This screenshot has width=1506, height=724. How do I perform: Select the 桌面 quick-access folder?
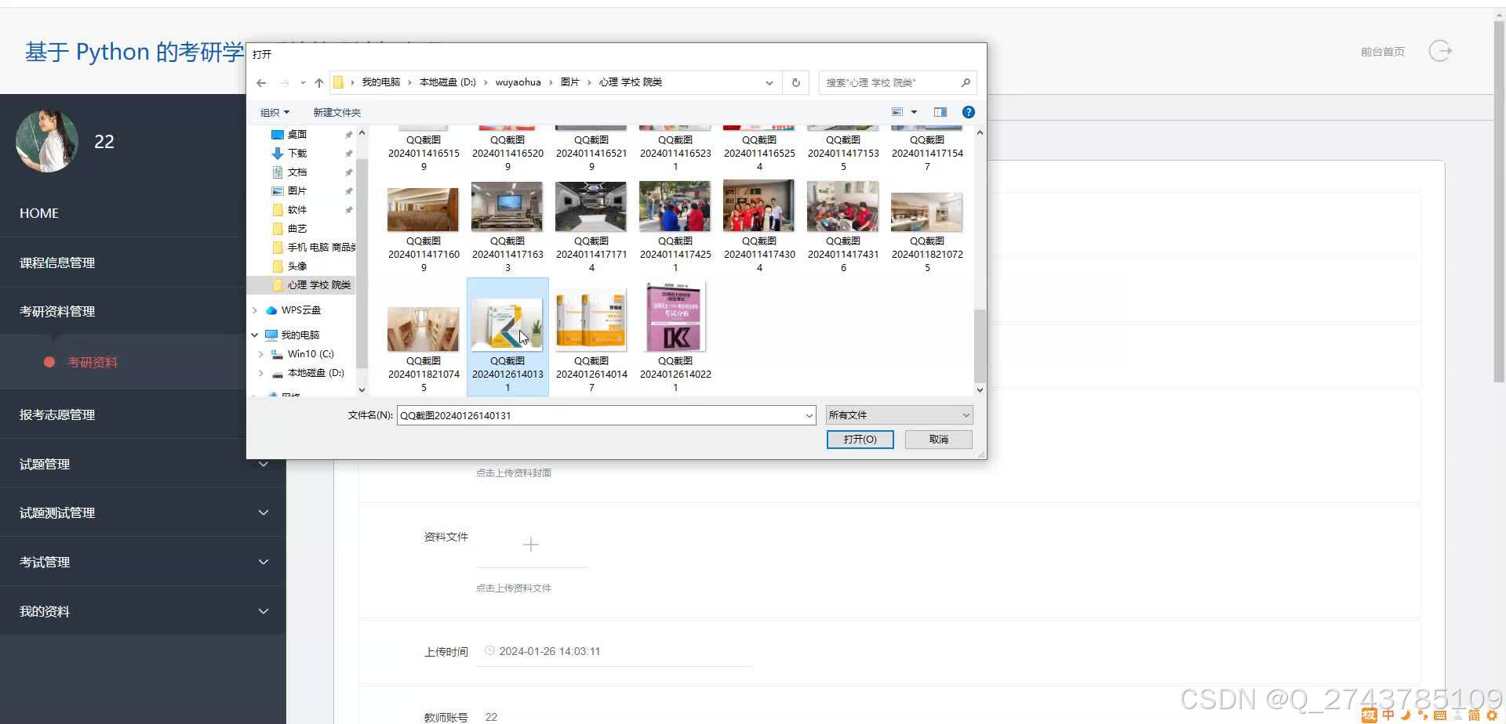click(296, 134)
